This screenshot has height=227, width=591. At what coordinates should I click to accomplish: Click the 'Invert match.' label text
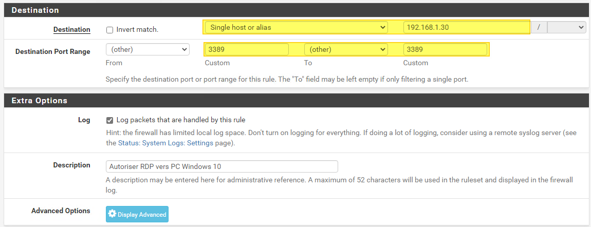point(137,30)
